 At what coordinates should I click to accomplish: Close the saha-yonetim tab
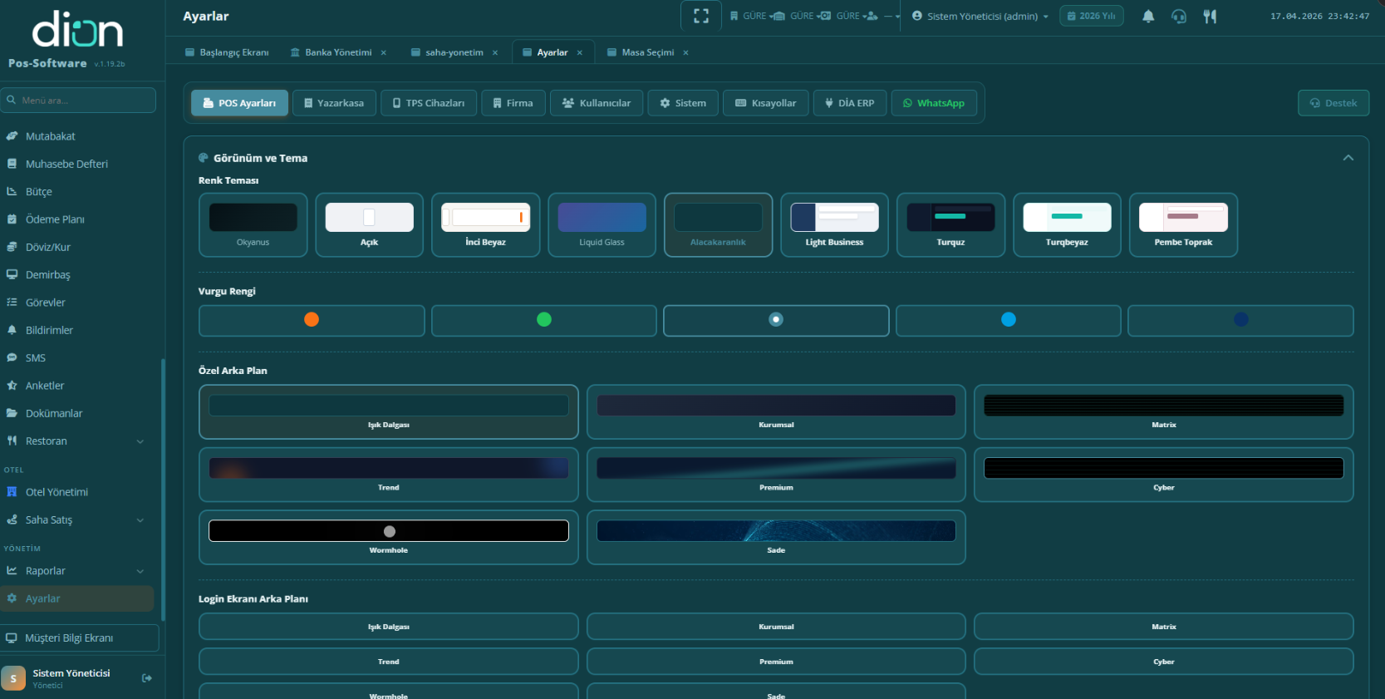[495, 52]
